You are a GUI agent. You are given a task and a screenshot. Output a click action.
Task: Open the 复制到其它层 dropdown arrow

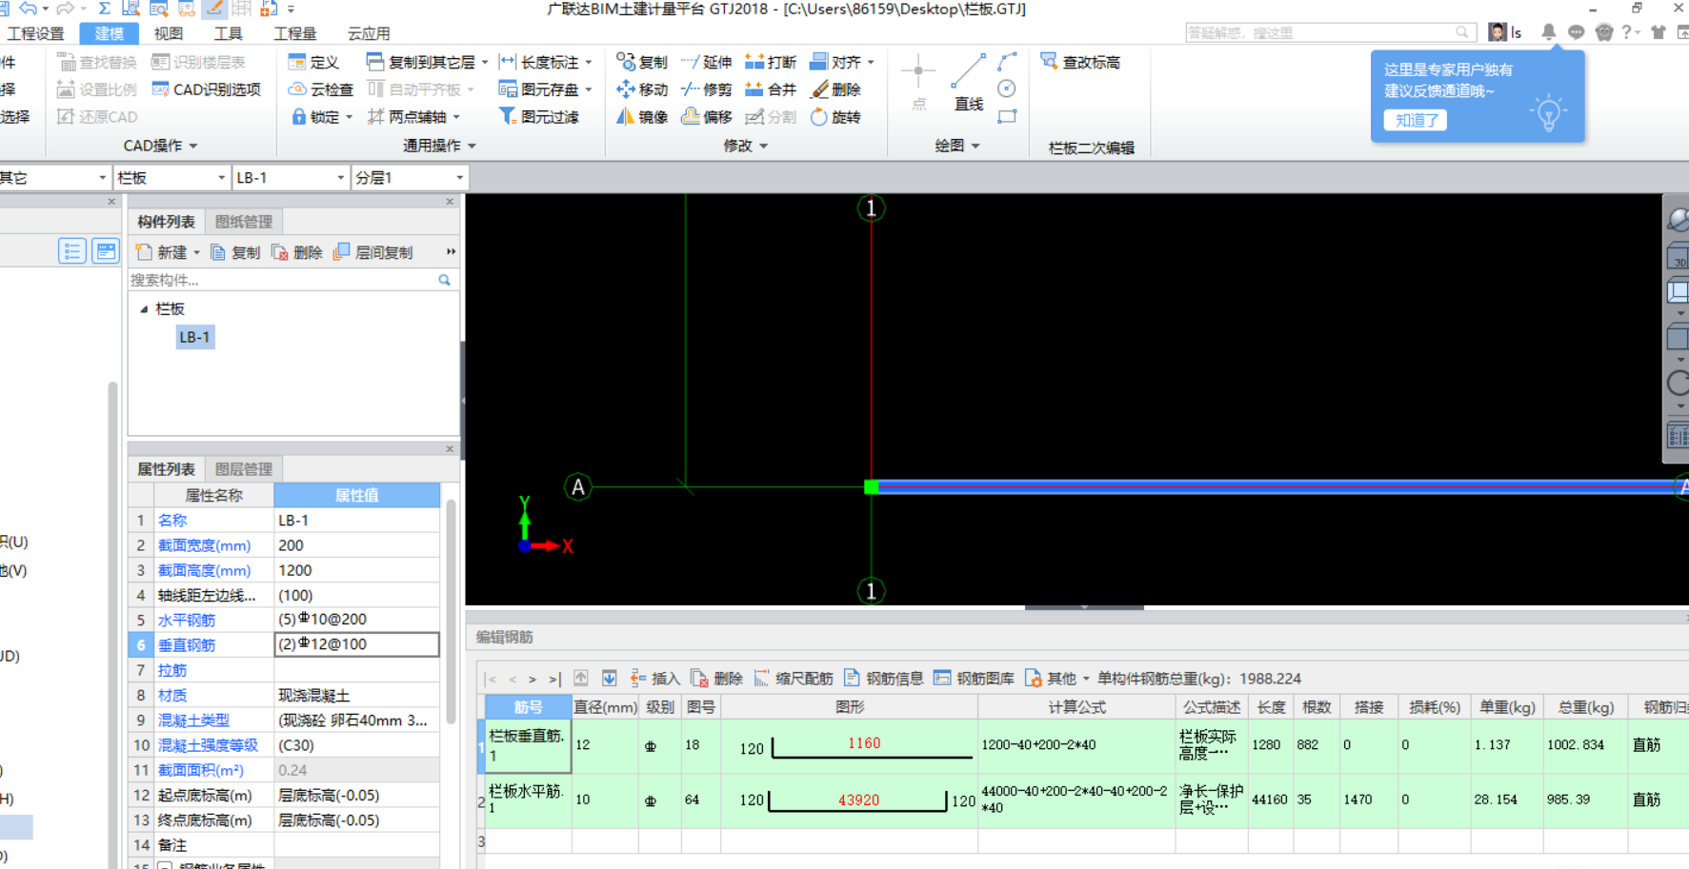tap(485, 63)
